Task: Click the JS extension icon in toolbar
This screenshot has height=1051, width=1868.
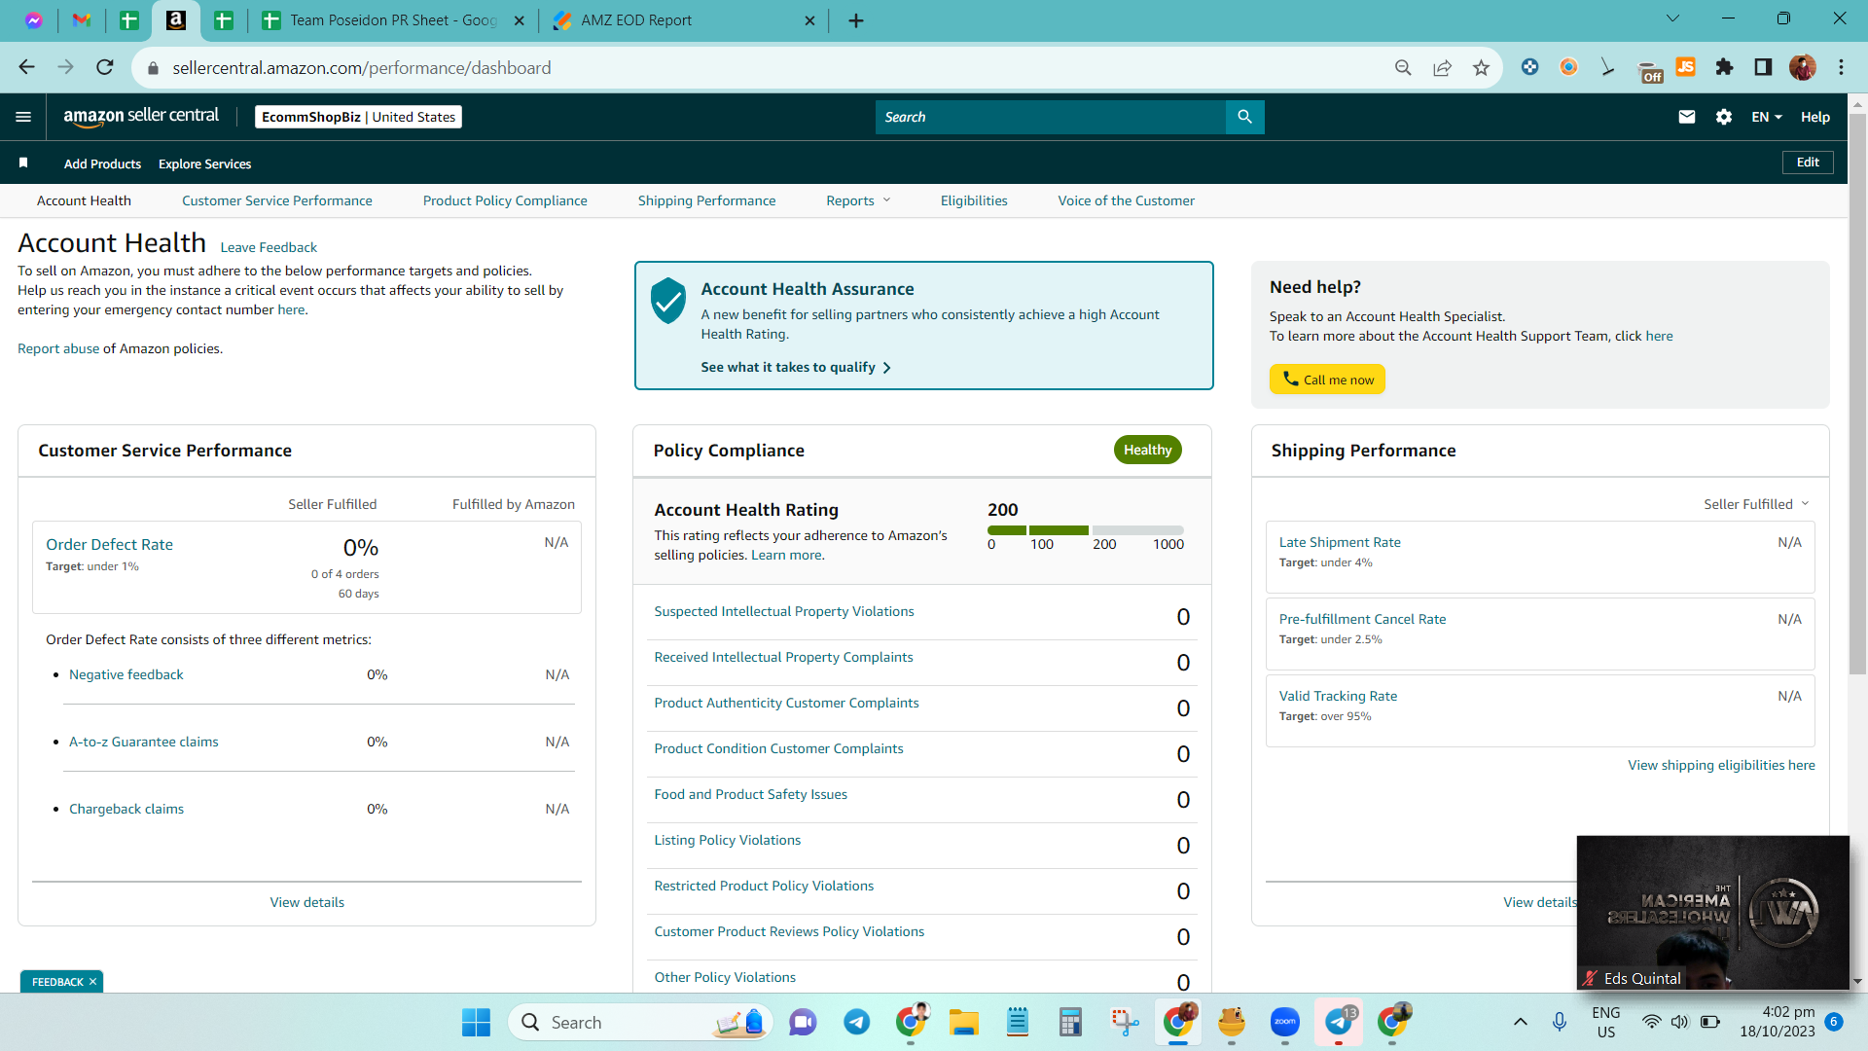Action: pyautogui.click(x=1685, y=67)
